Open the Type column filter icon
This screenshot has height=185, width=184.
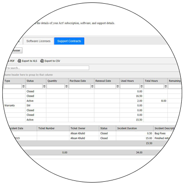point(23,87)
